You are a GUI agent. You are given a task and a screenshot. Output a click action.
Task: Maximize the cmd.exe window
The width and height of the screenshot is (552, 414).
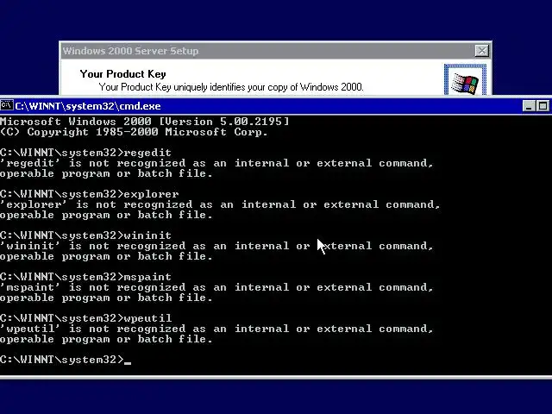[x=543, y=106]
